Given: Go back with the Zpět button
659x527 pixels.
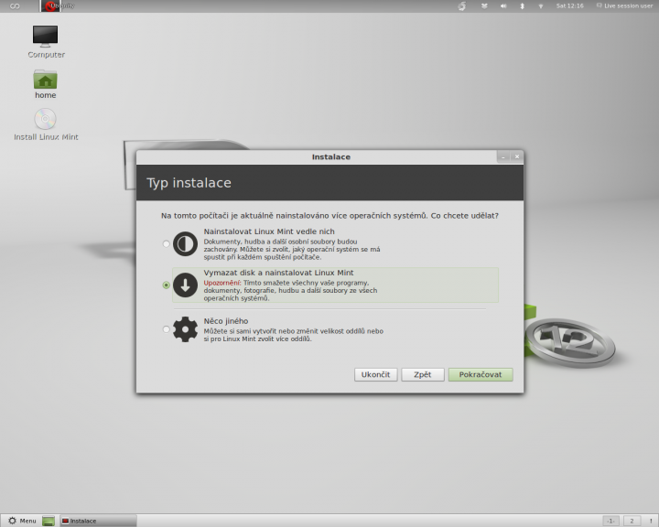Looking at the screenshot, I should (x=422, y=374).
